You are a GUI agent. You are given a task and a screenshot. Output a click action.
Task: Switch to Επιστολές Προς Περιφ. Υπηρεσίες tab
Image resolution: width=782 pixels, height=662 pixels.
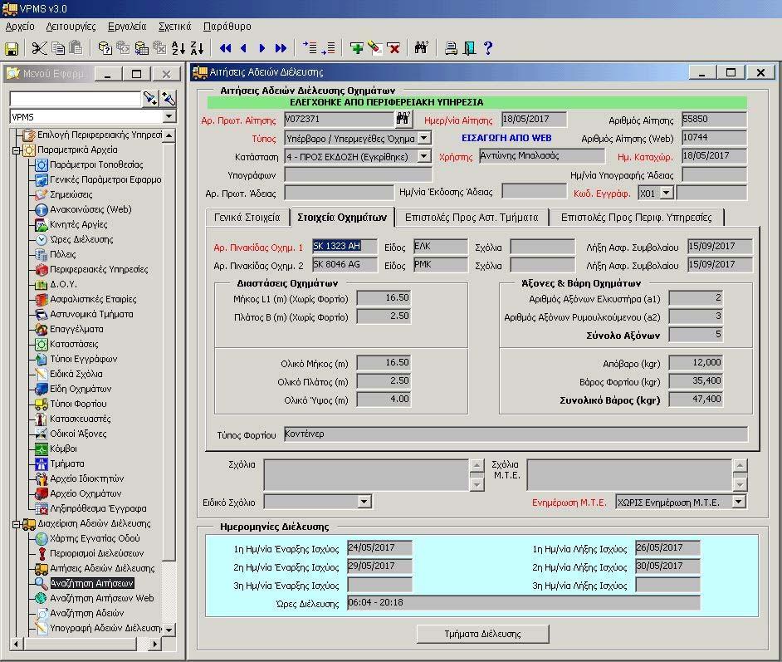coord(637,218)
